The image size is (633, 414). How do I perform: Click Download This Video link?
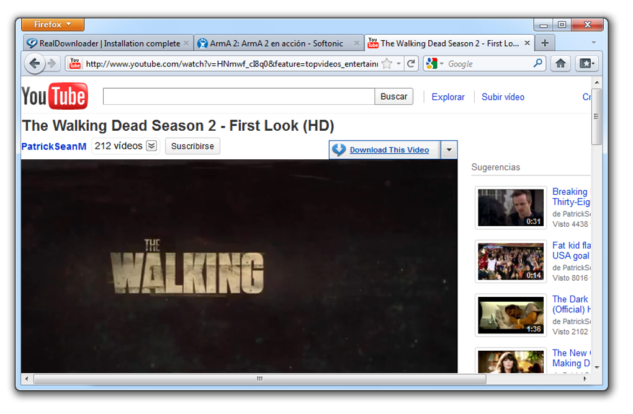[x=389, y=149]
